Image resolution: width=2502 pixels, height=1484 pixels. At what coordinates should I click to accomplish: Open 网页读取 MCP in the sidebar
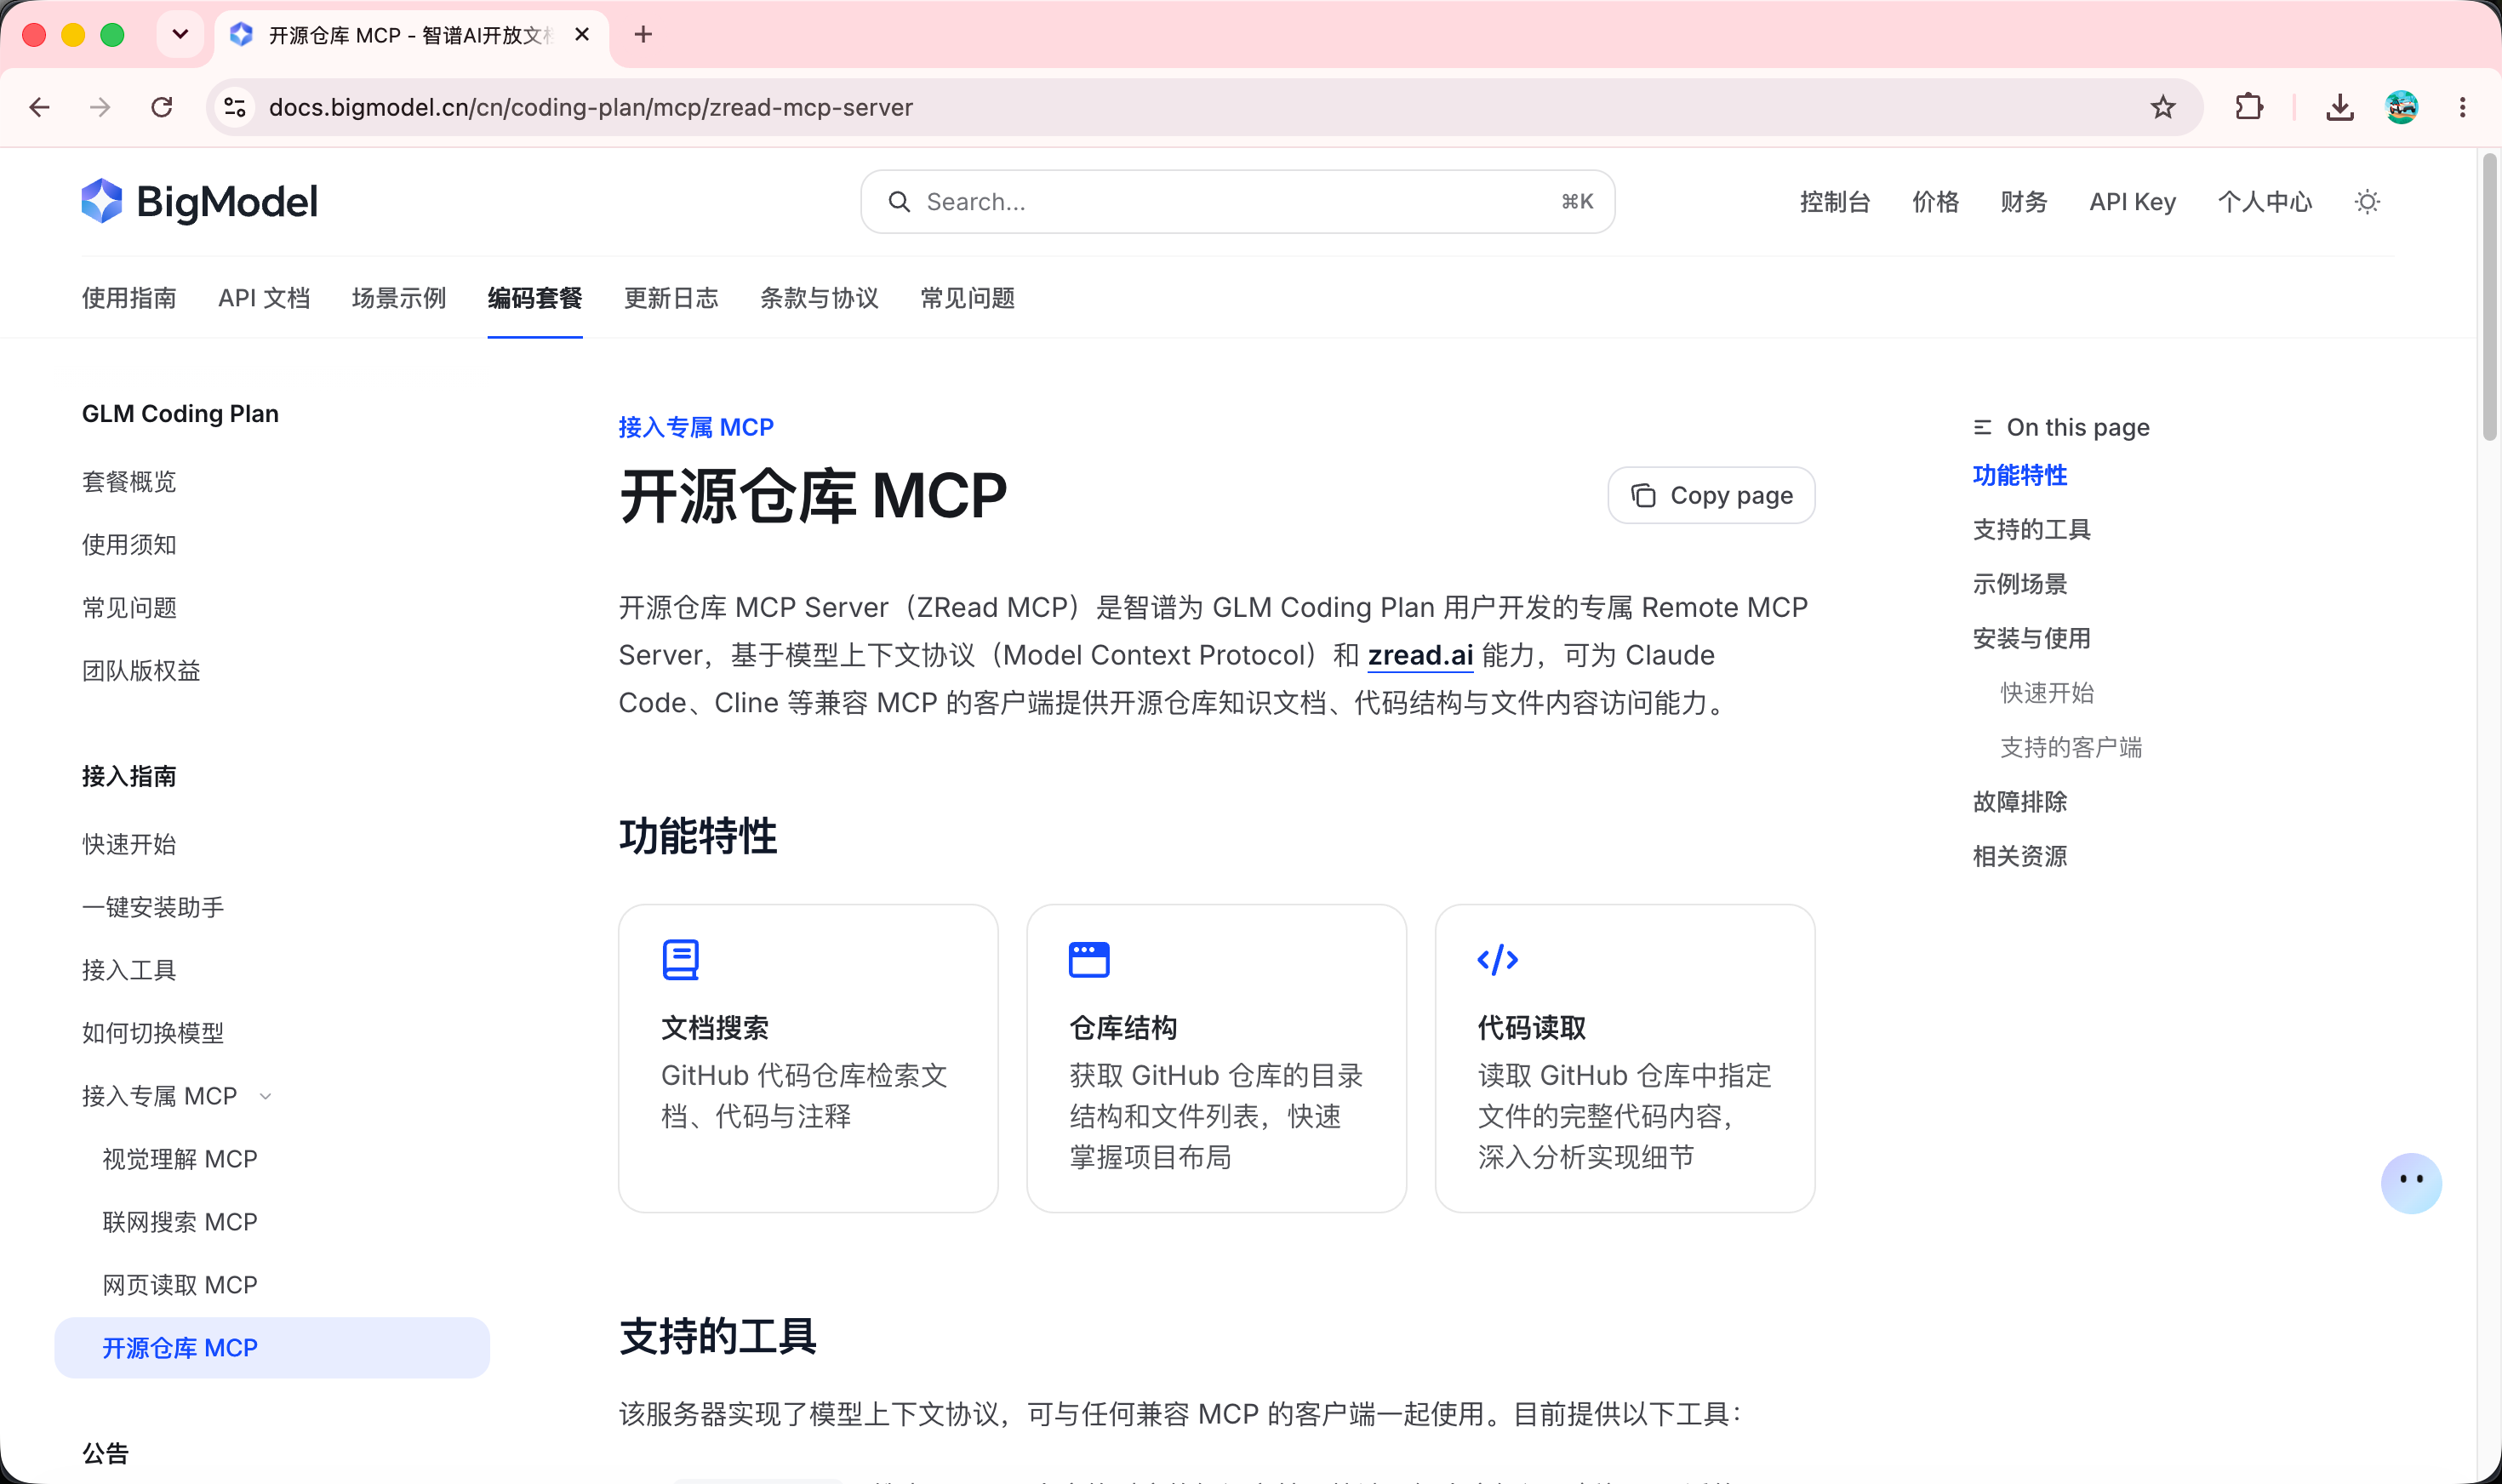tap(180, 1286)
